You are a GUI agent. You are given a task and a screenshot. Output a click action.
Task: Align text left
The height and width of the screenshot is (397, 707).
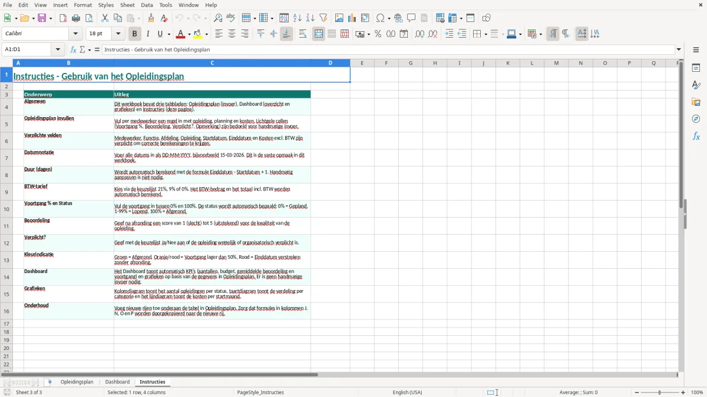[219, 34]
